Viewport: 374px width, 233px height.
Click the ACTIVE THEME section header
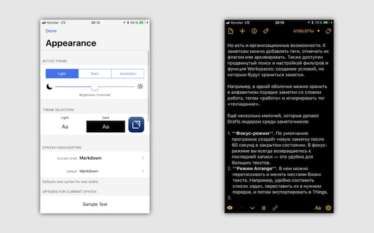55,61
